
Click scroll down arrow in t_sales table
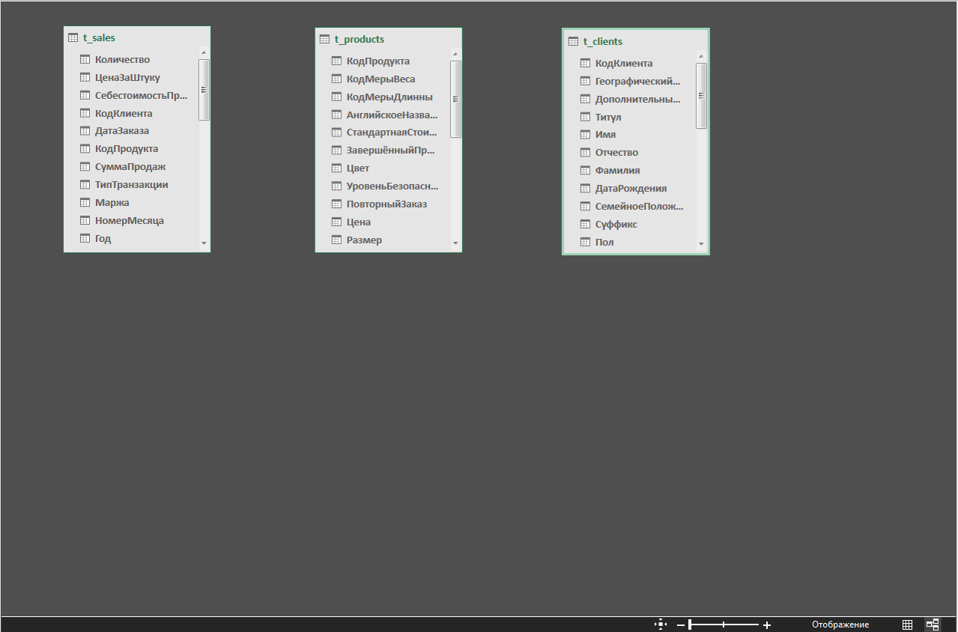point(204,243)
